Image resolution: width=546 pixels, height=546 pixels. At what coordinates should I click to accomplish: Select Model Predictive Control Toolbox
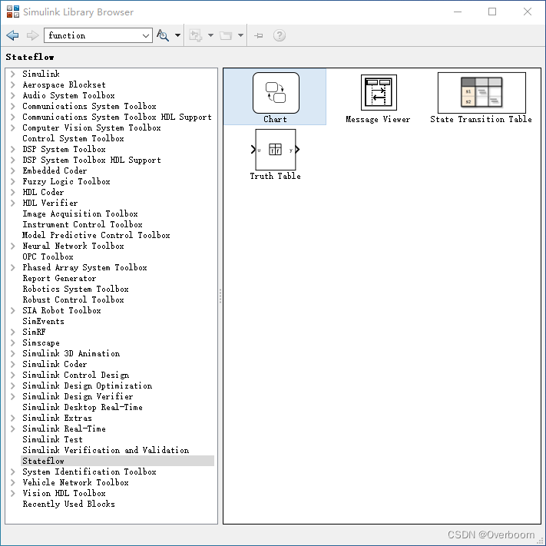[x=96, y=236]
